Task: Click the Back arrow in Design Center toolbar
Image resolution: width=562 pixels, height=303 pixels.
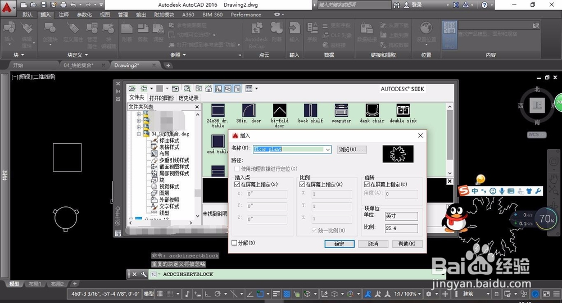Action: 144,89
